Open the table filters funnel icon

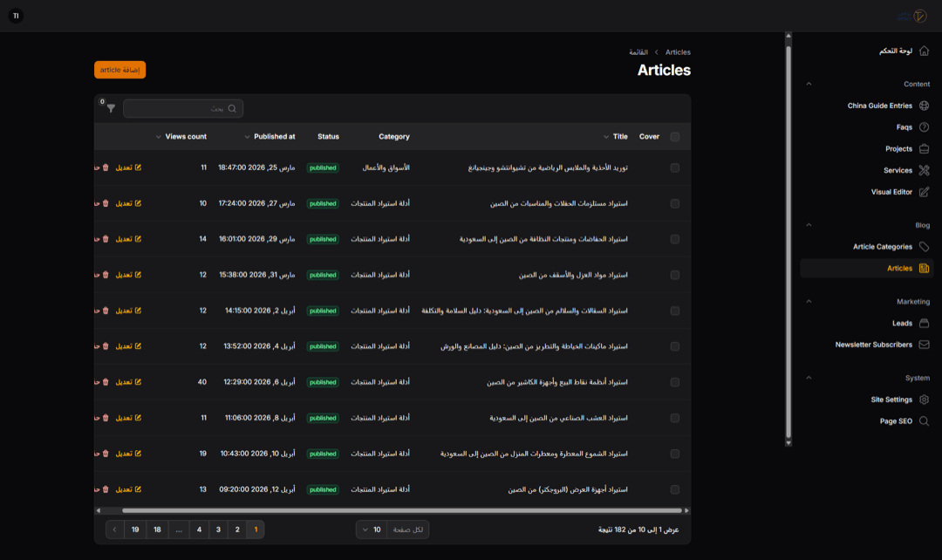[111, 109]
